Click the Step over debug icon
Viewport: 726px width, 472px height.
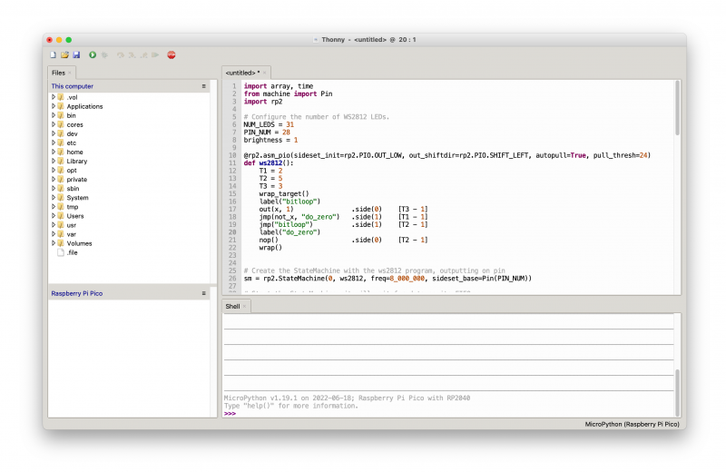(121, 55)
